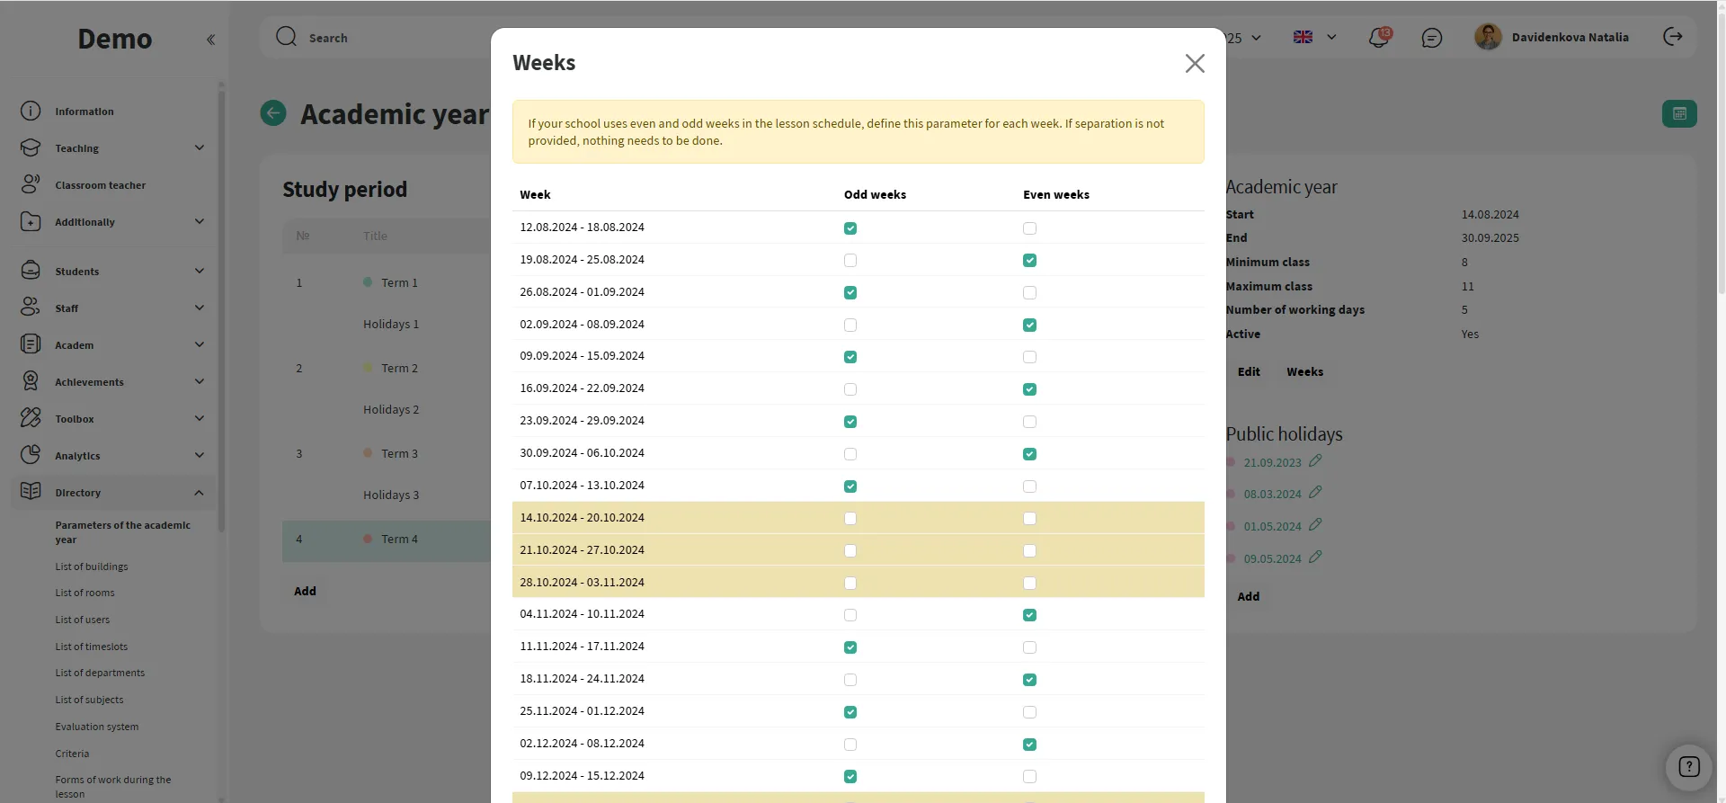1726x803 pixels.
Task: Click the Edit academic year button
Action: [1248, 372]
